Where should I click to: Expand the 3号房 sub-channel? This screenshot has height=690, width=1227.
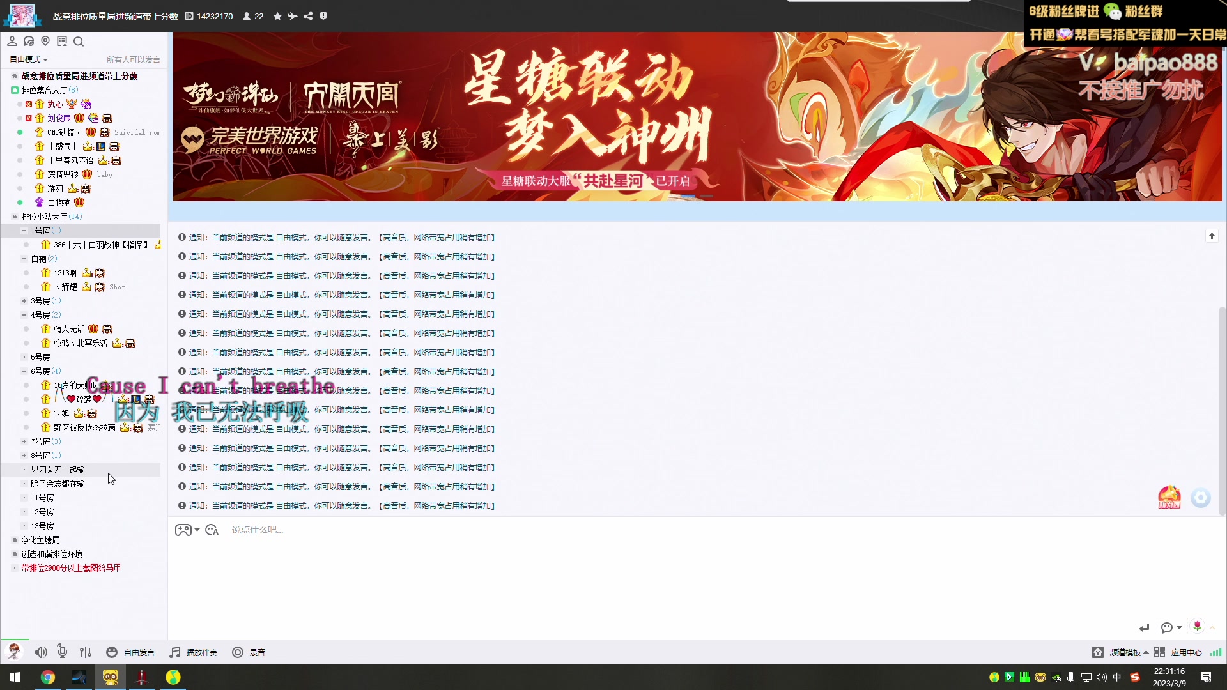point(24,301)
